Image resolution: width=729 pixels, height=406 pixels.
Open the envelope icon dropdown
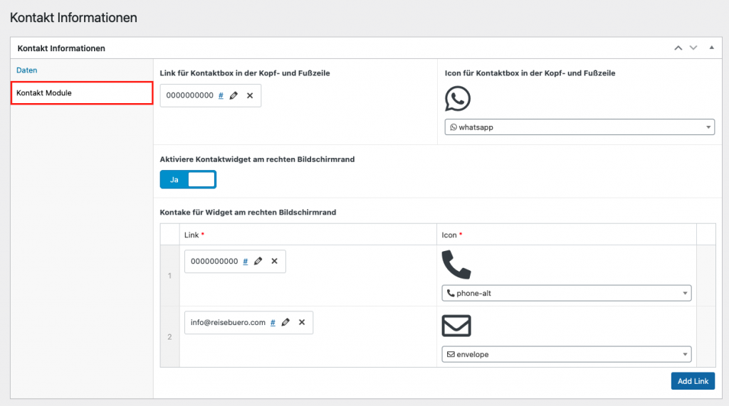(566, 354)
